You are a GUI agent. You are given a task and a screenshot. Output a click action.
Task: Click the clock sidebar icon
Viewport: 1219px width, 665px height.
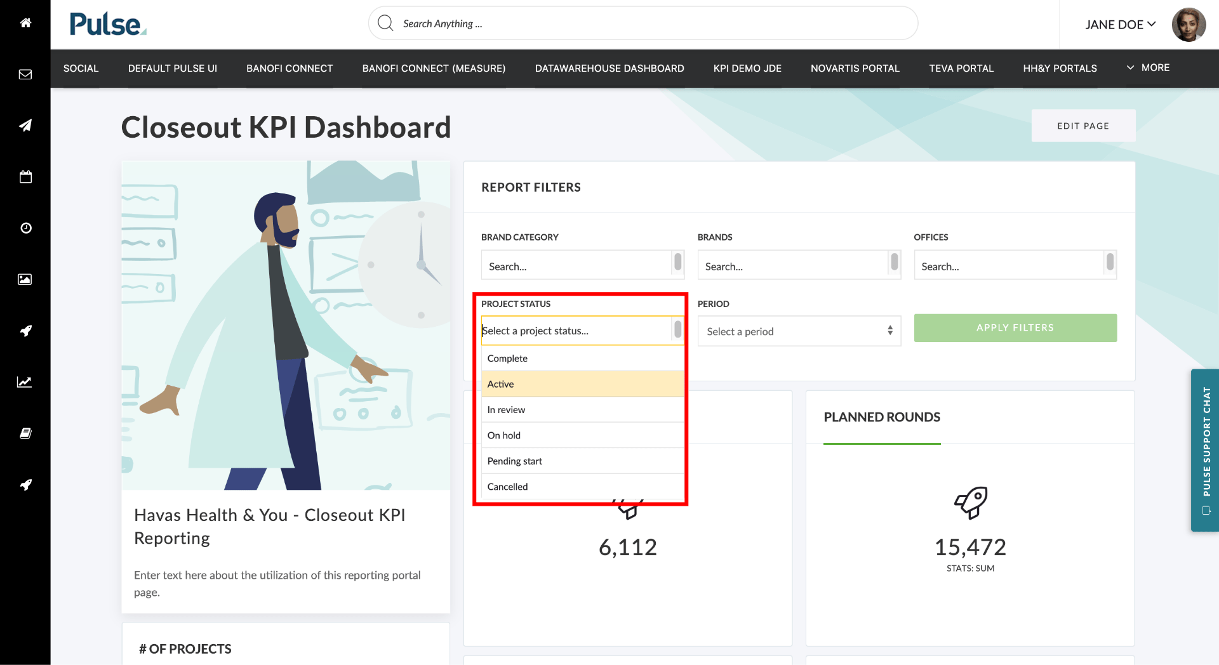(x=25, y=228)
